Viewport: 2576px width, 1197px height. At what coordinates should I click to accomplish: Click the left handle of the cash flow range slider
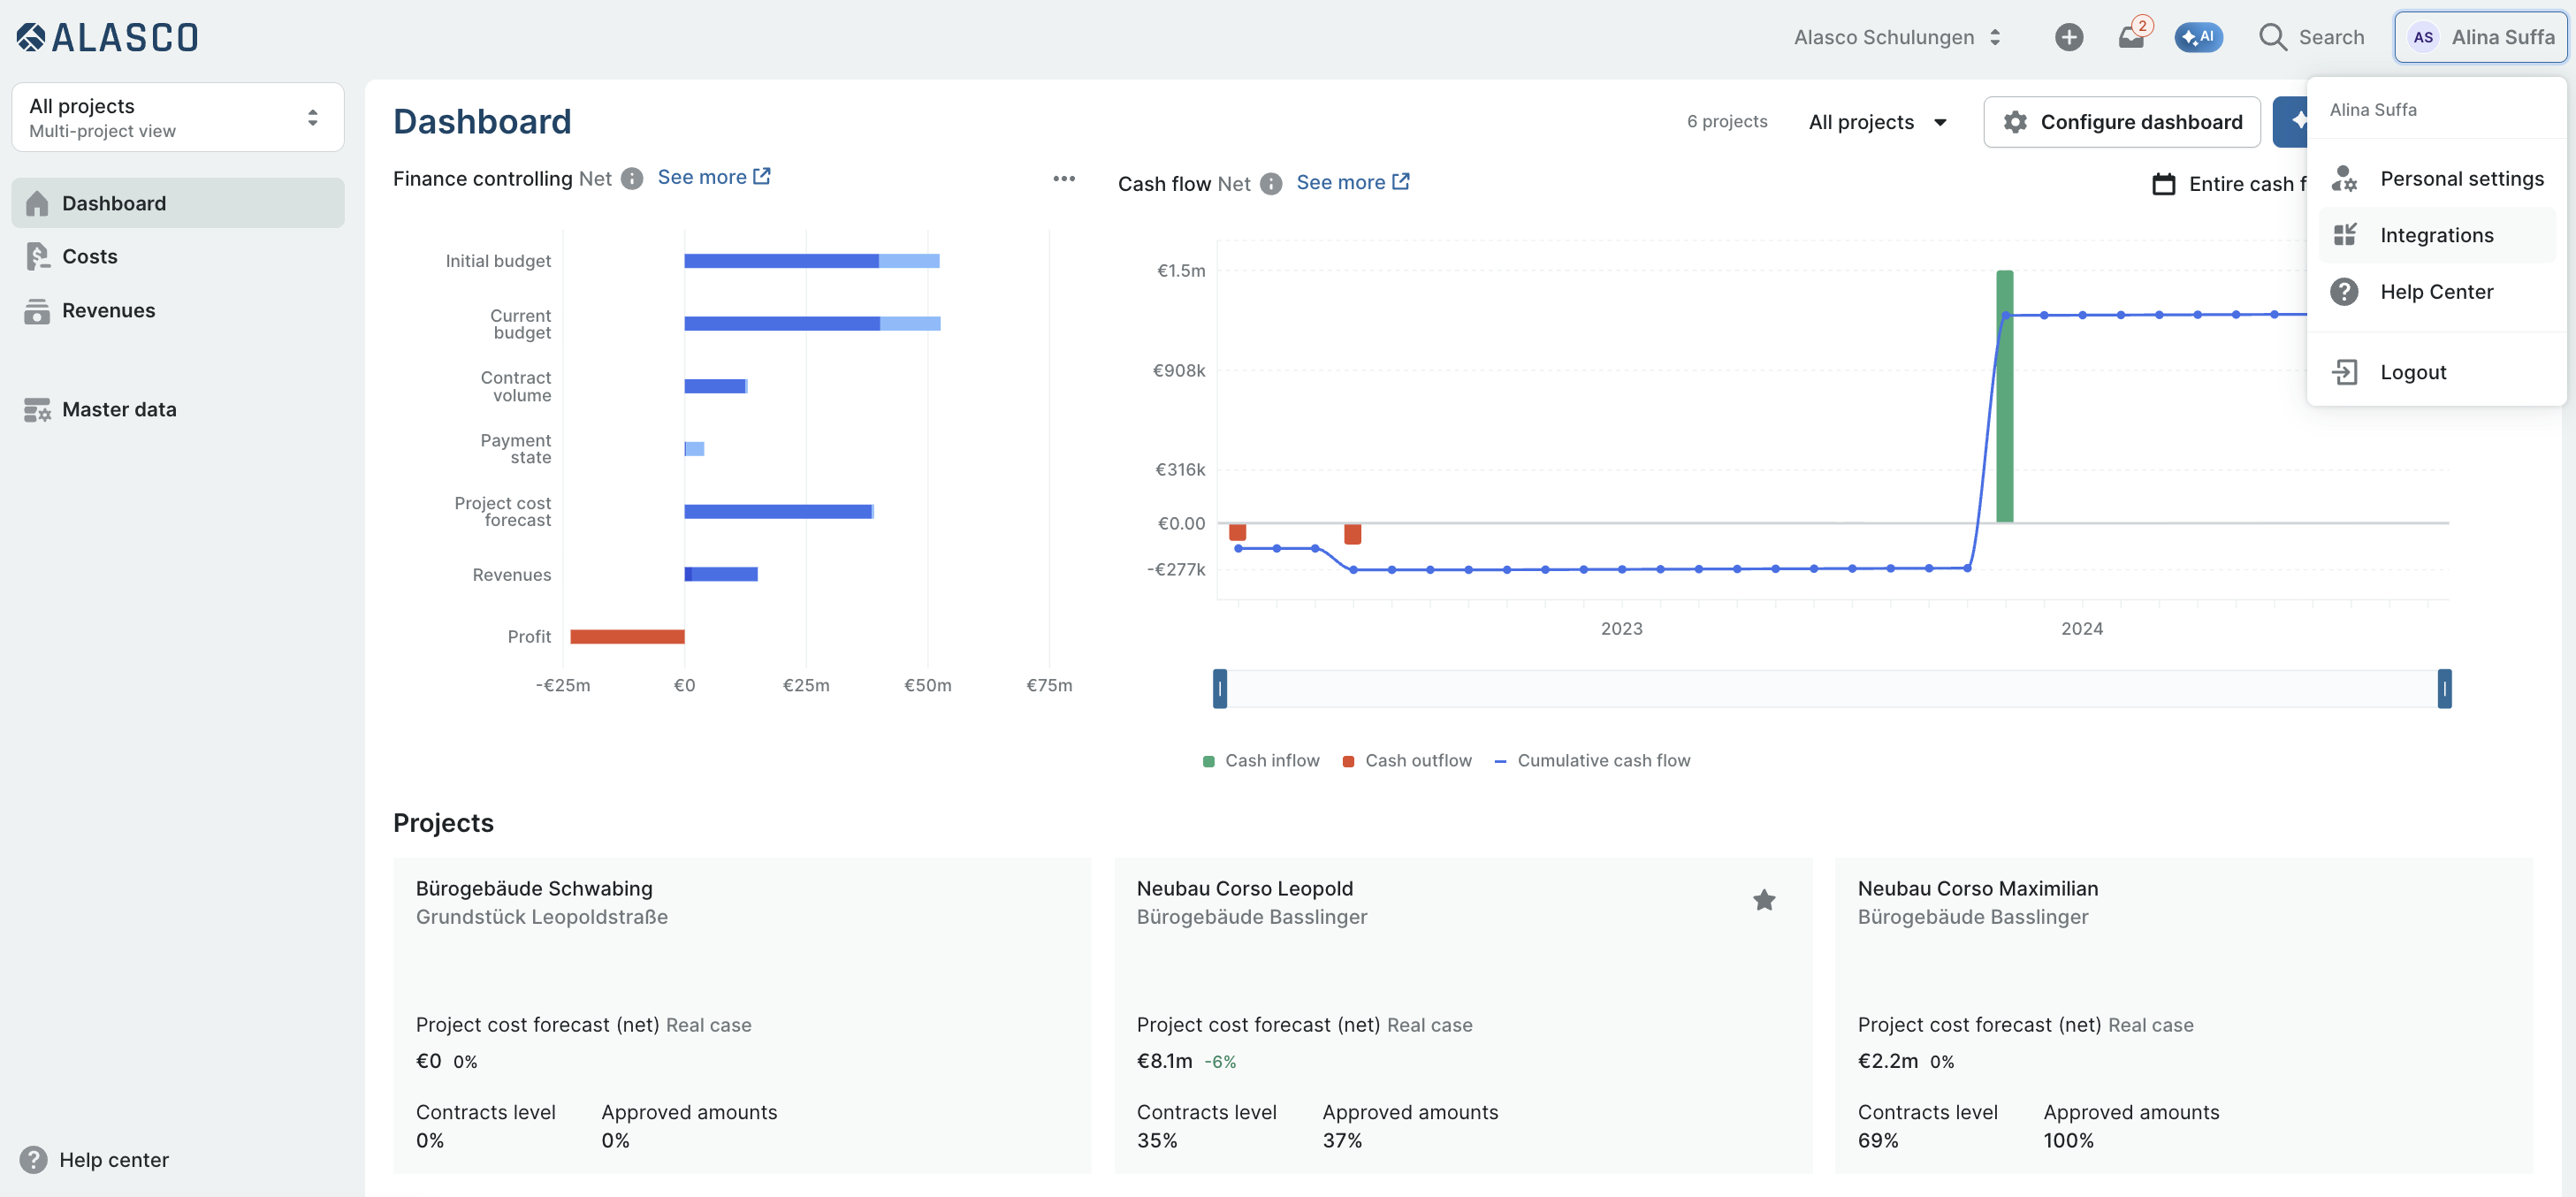coord(1219,689)
